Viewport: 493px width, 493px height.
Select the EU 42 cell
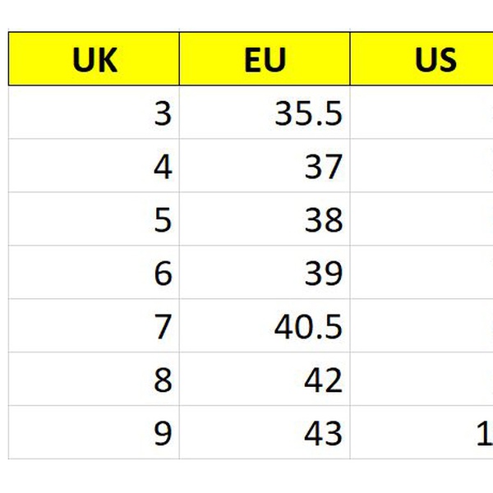click(265, 380)
